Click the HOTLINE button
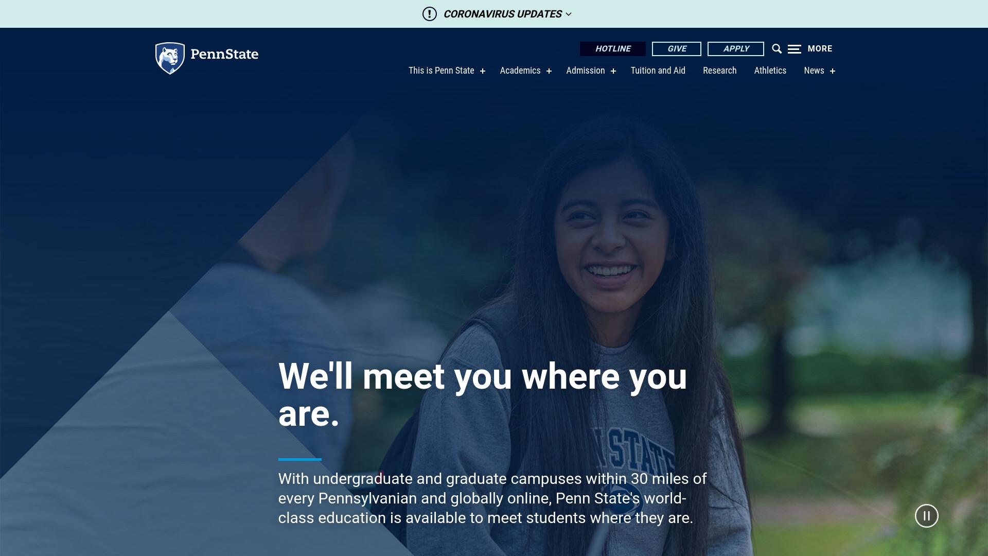The image size is (988, 556). [x=613, y=49]
